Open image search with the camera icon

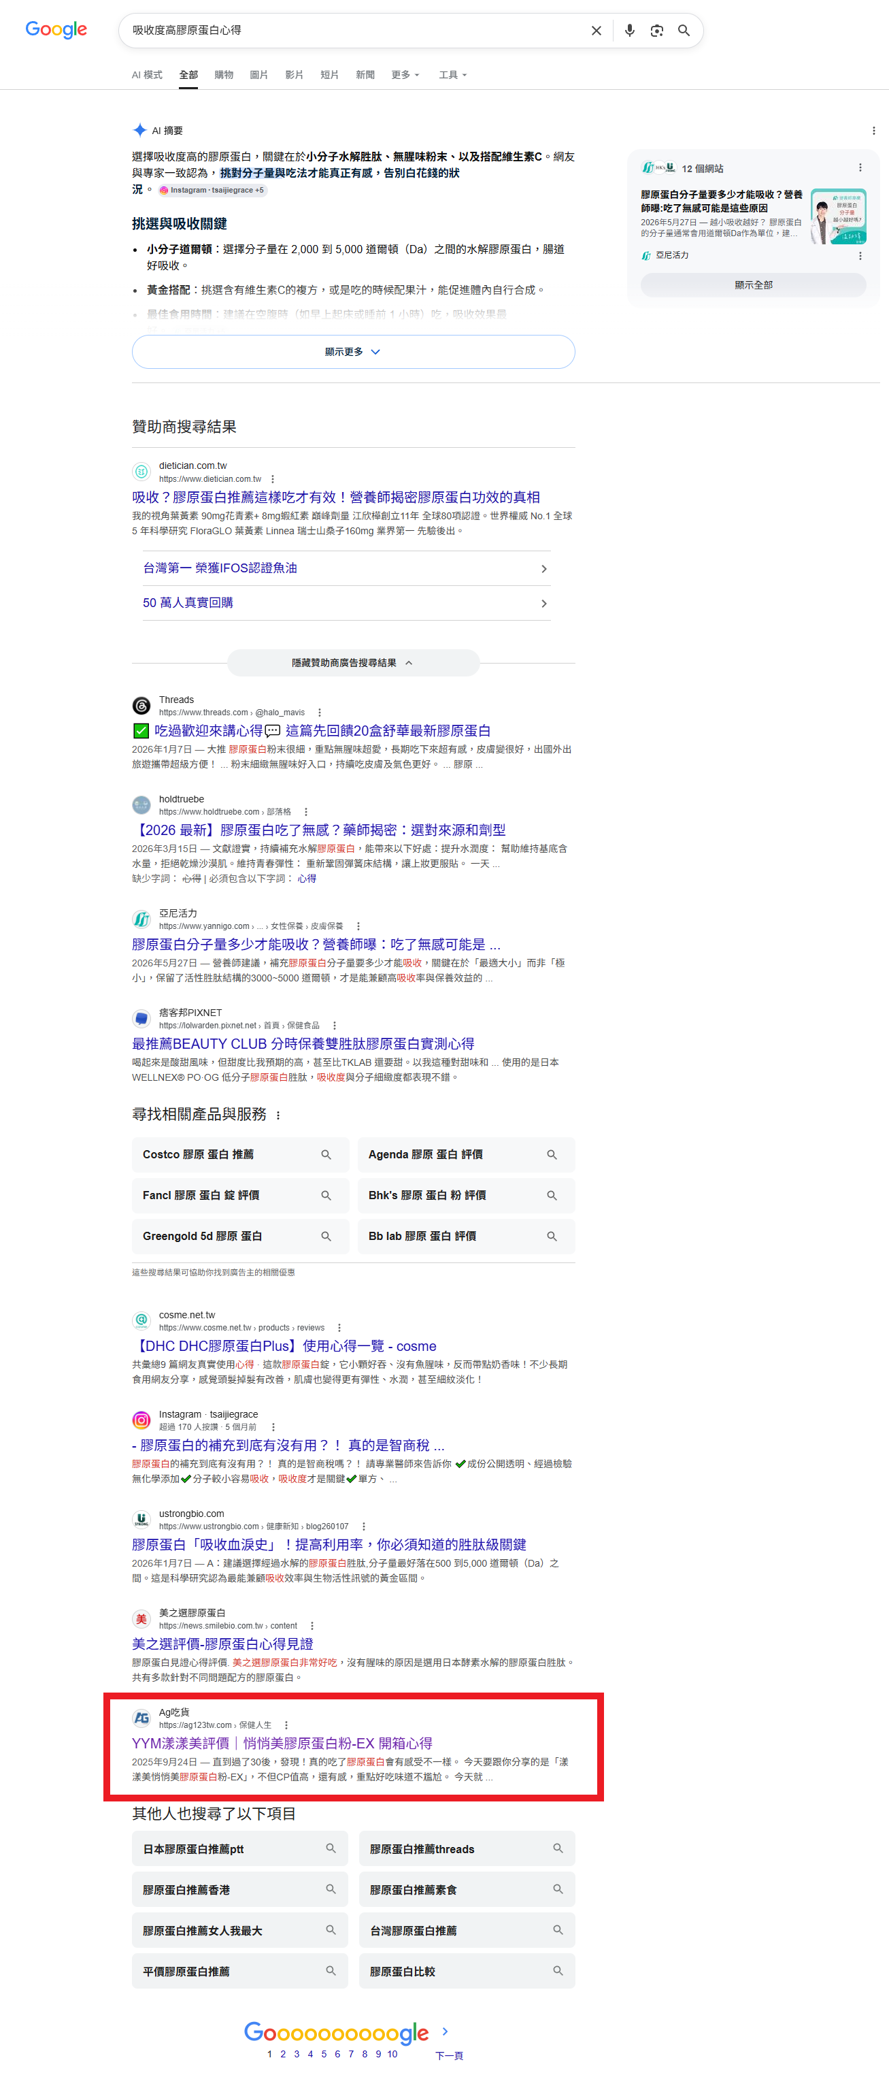(657, 31)
